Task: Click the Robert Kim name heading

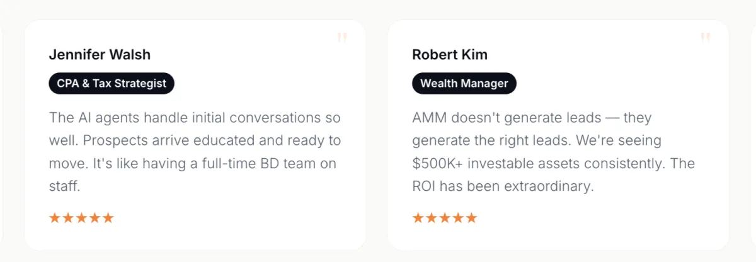Action: tap(450, 55)
